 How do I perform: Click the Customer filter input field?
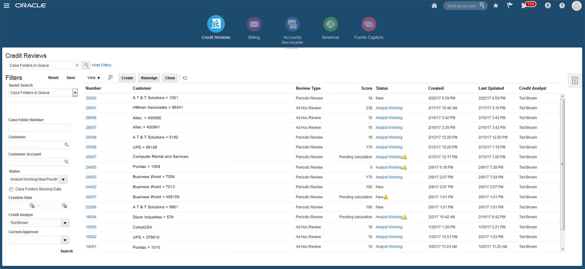[x=39, y=145]
